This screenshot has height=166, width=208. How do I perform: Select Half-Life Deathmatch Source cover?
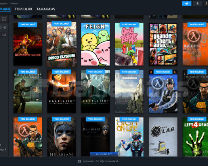(195, 91)
